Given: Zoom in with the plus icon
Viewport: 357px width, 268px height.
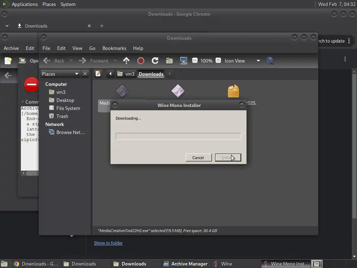Looking at the screenshot, I should (x=218, y=60).
